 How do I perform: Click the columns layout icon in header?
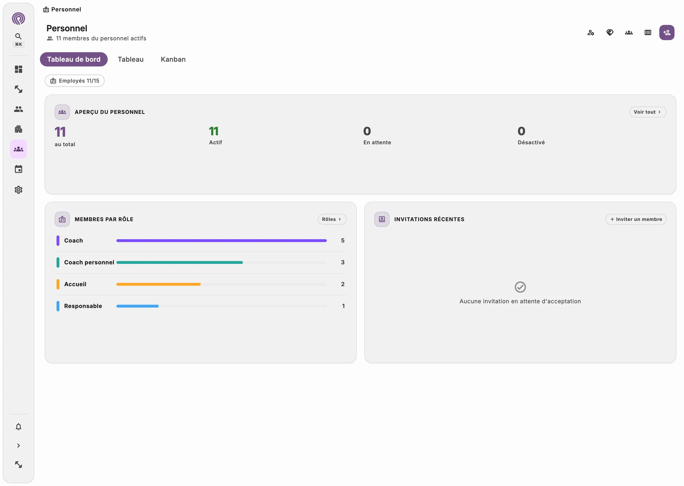648,32
